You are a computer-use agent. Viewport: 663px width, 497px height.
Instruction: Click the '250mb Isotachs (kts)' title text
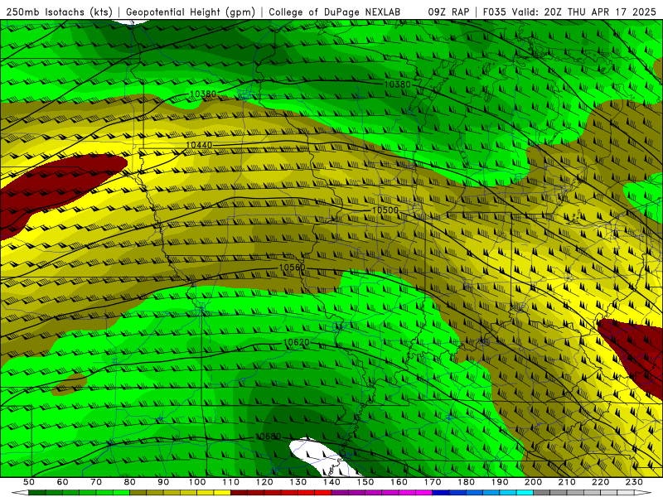[60, 12]
